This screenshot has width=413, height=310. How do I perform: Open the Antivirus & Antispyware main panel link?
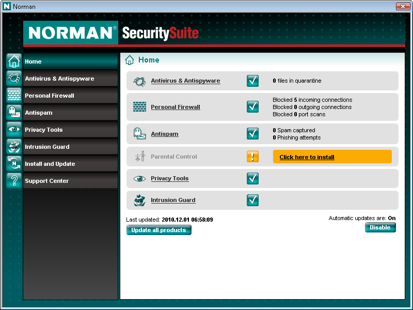[185, 81]
